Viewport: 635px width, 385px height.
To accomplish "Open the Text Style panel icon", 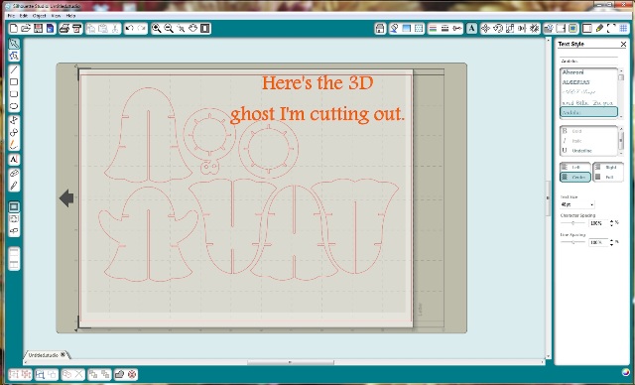I will pyautogui.click(x=471, y=29).
